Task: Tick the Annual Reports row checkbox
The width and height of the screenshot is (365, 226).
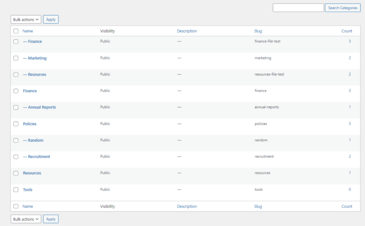Action: point(16,107)
